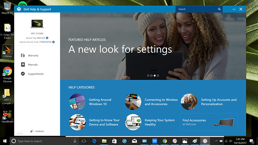Open Task View in the taskbar
258x145 pixels.
(84, 141)
